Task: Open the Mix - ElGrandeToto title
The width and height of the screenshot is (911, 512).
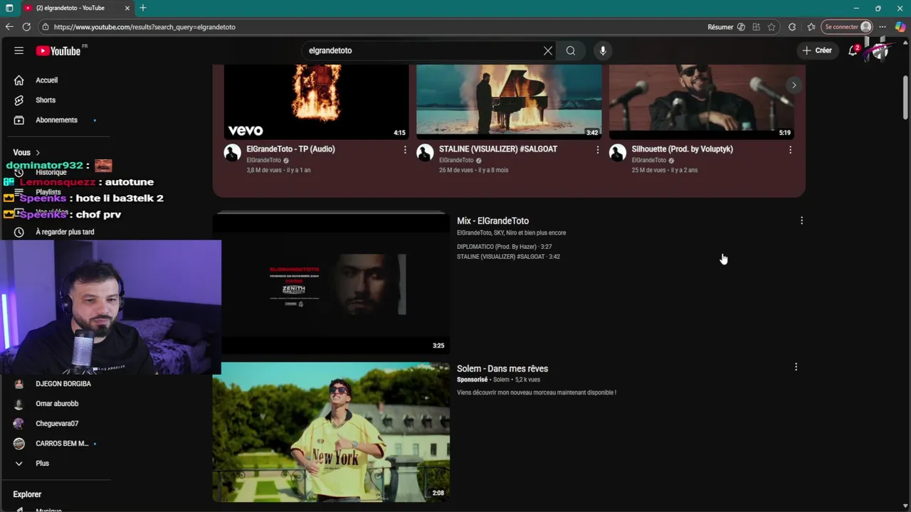Action: pos(493,221)
